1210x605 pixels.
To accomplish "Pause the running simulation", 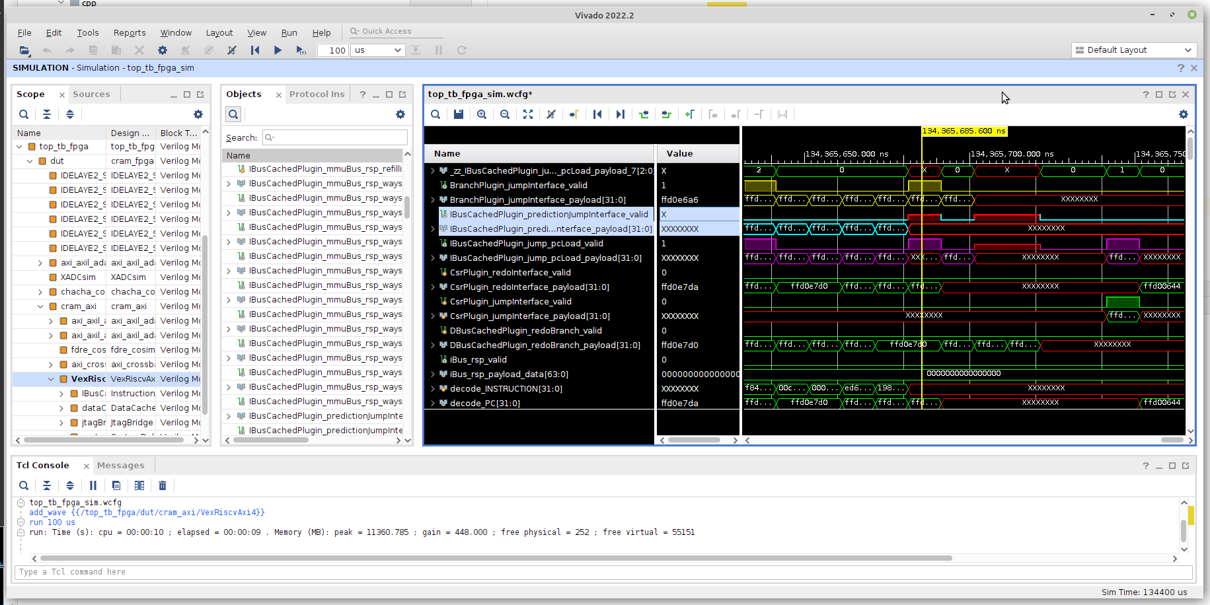I will point(438,50).
